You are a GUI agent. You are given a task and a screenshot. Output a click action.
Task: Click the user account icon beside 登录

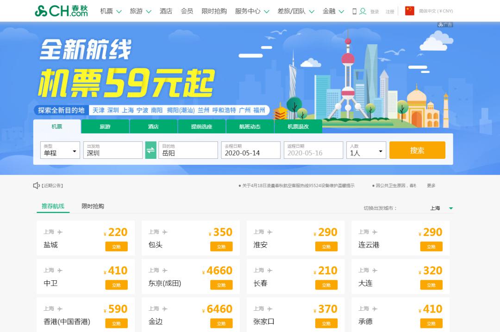(362, 12)
